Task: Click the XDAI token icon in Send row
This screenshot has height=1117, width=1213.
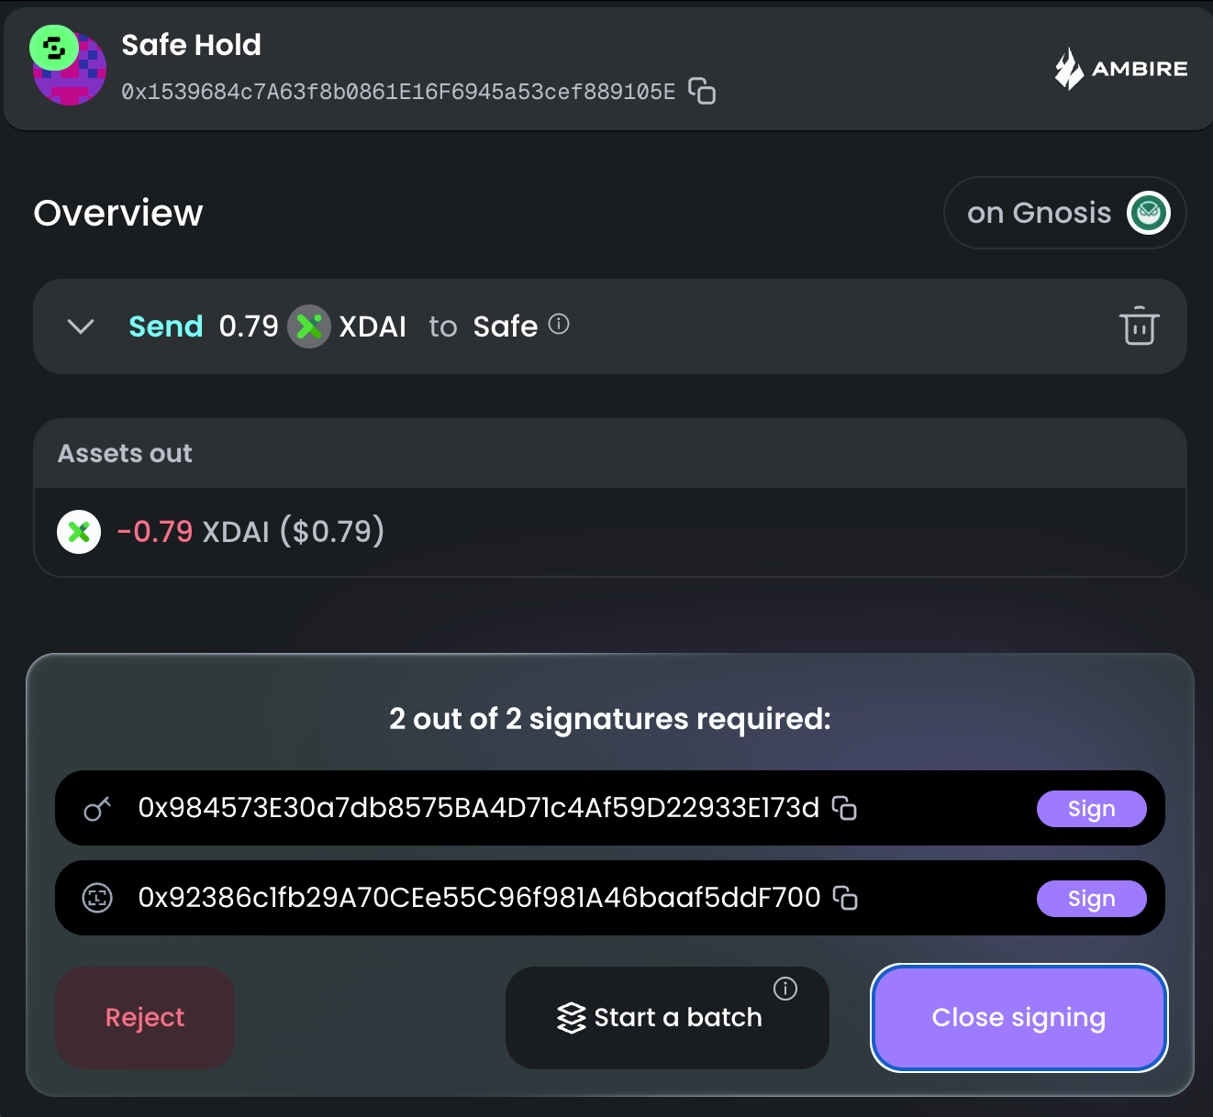Action: coord(309,326)
